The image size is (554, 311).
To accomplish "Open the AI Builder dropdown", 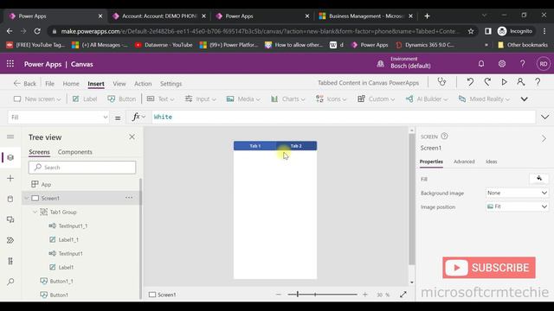I will tap(427, 99).
